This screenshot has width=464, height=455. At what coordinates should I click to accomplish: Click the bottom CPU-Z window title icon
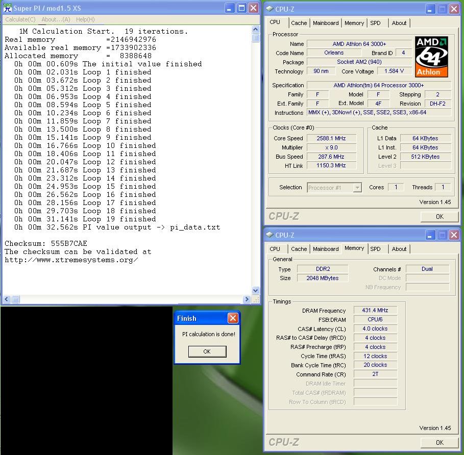point(270,235)
